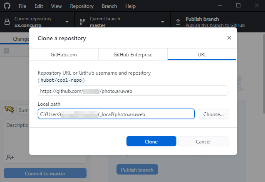Click the Clone a repository title text
This screenshot has height=182, width=265.
[62, 39]
